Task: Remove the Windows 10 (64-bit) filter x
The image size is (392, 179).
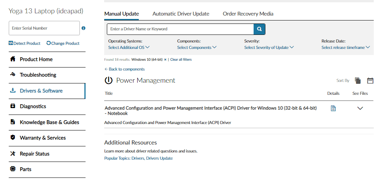Action: [x=165, y=60]
